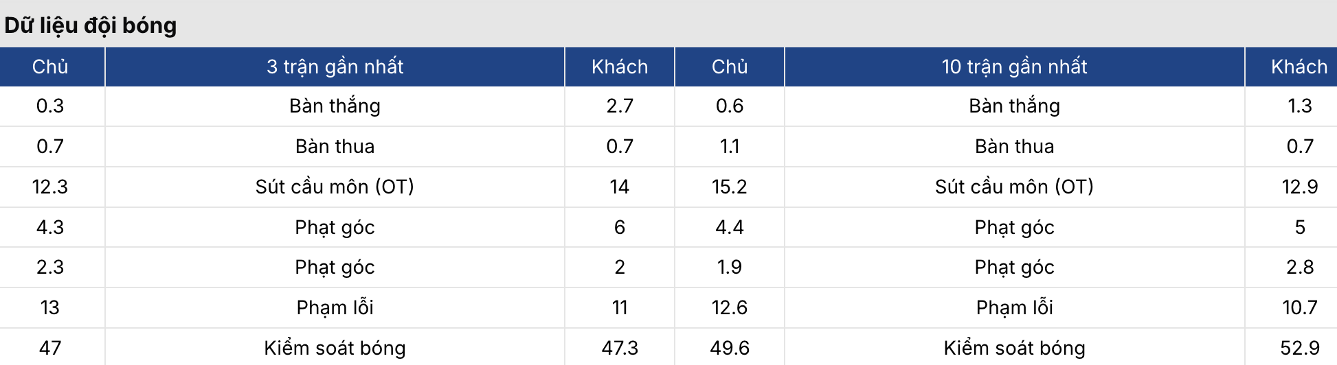
Task: Select the away fouls value 10.7
Action: (1299, 307)
